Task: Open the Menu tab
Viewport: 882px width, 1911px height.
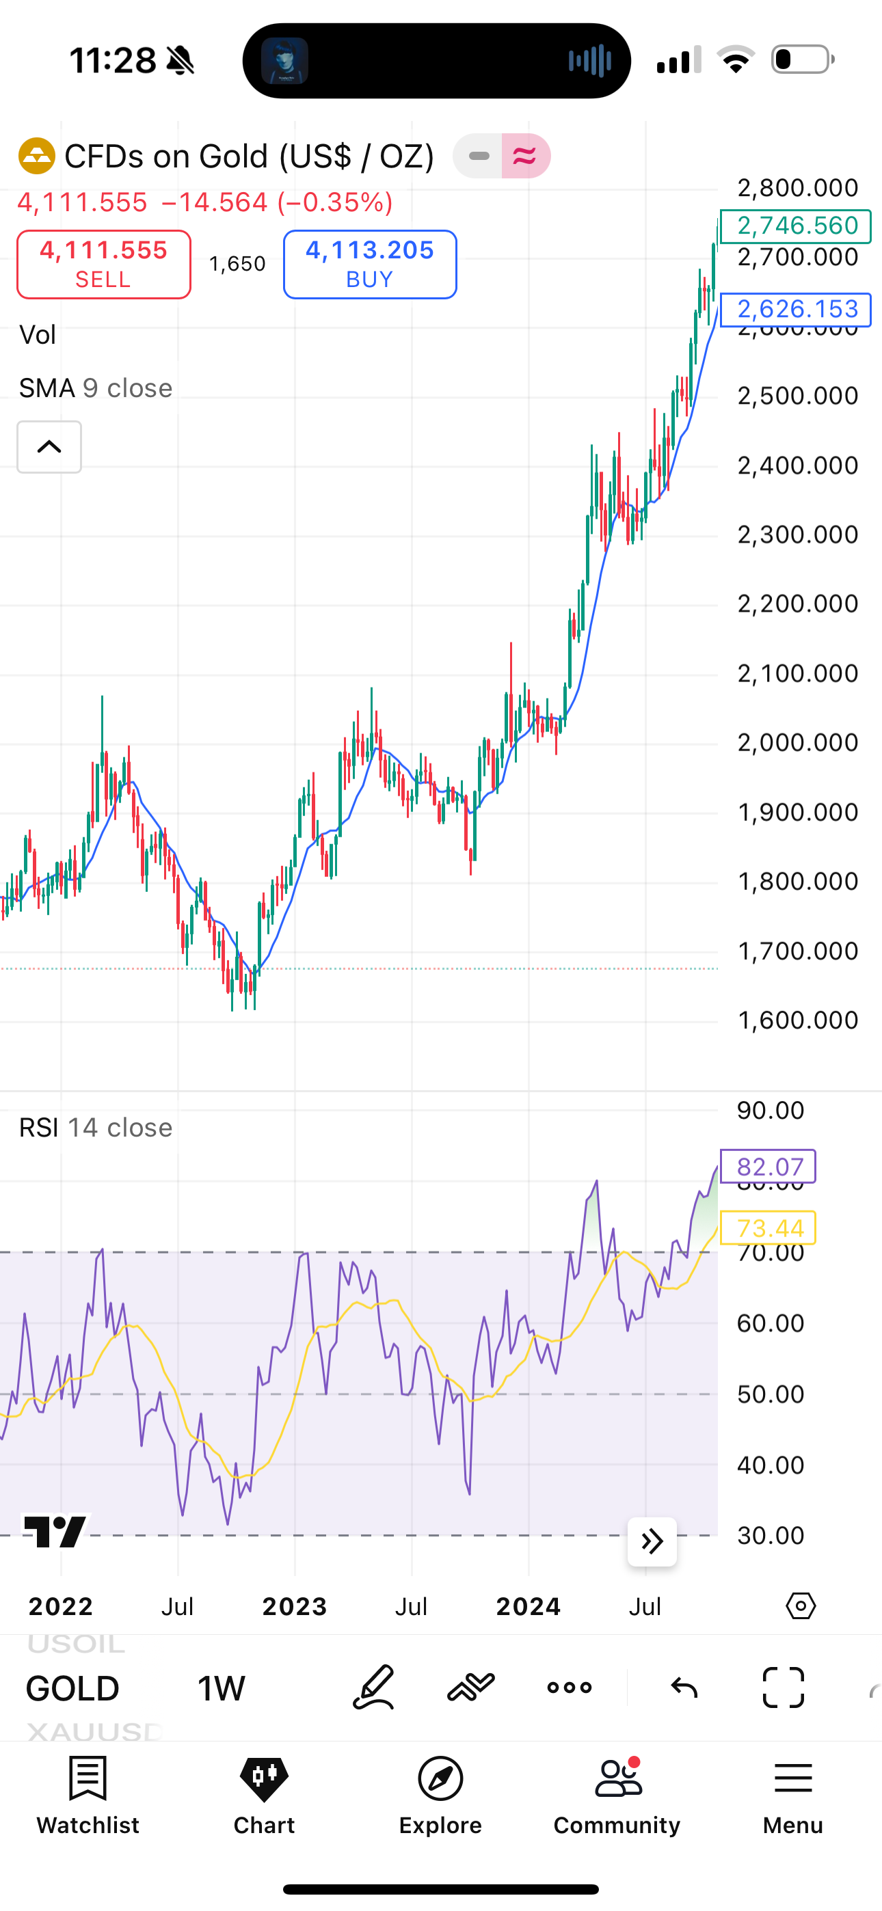Action: point(793,1795)
